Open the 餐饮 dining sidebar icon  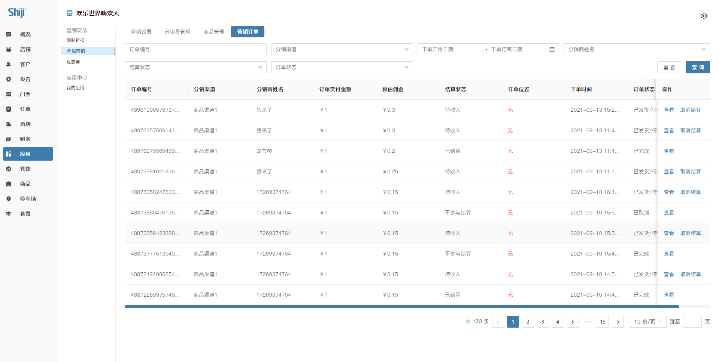pos(9,169)
